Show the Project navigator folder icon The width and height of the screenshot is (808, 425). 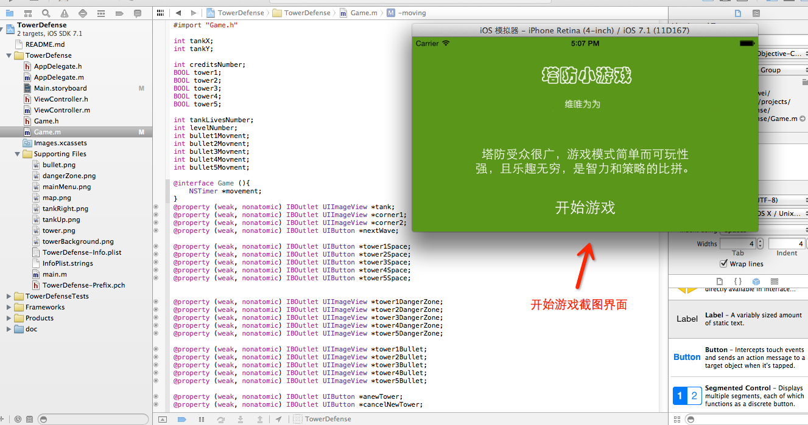[x=10, y=13]
